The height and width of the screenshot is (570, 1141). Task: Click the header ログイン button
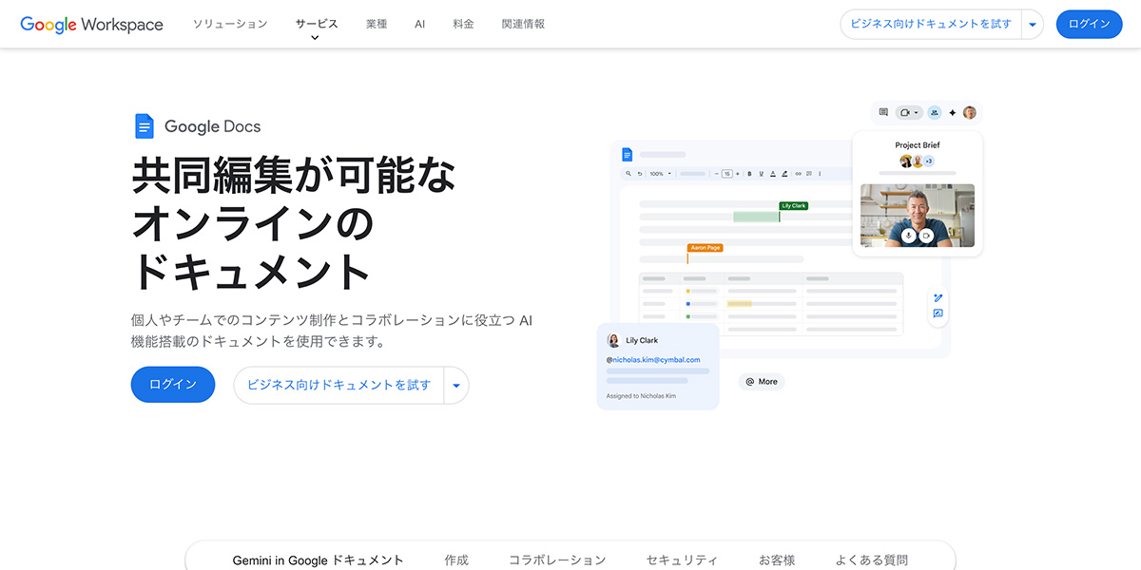coord(1089,24)
